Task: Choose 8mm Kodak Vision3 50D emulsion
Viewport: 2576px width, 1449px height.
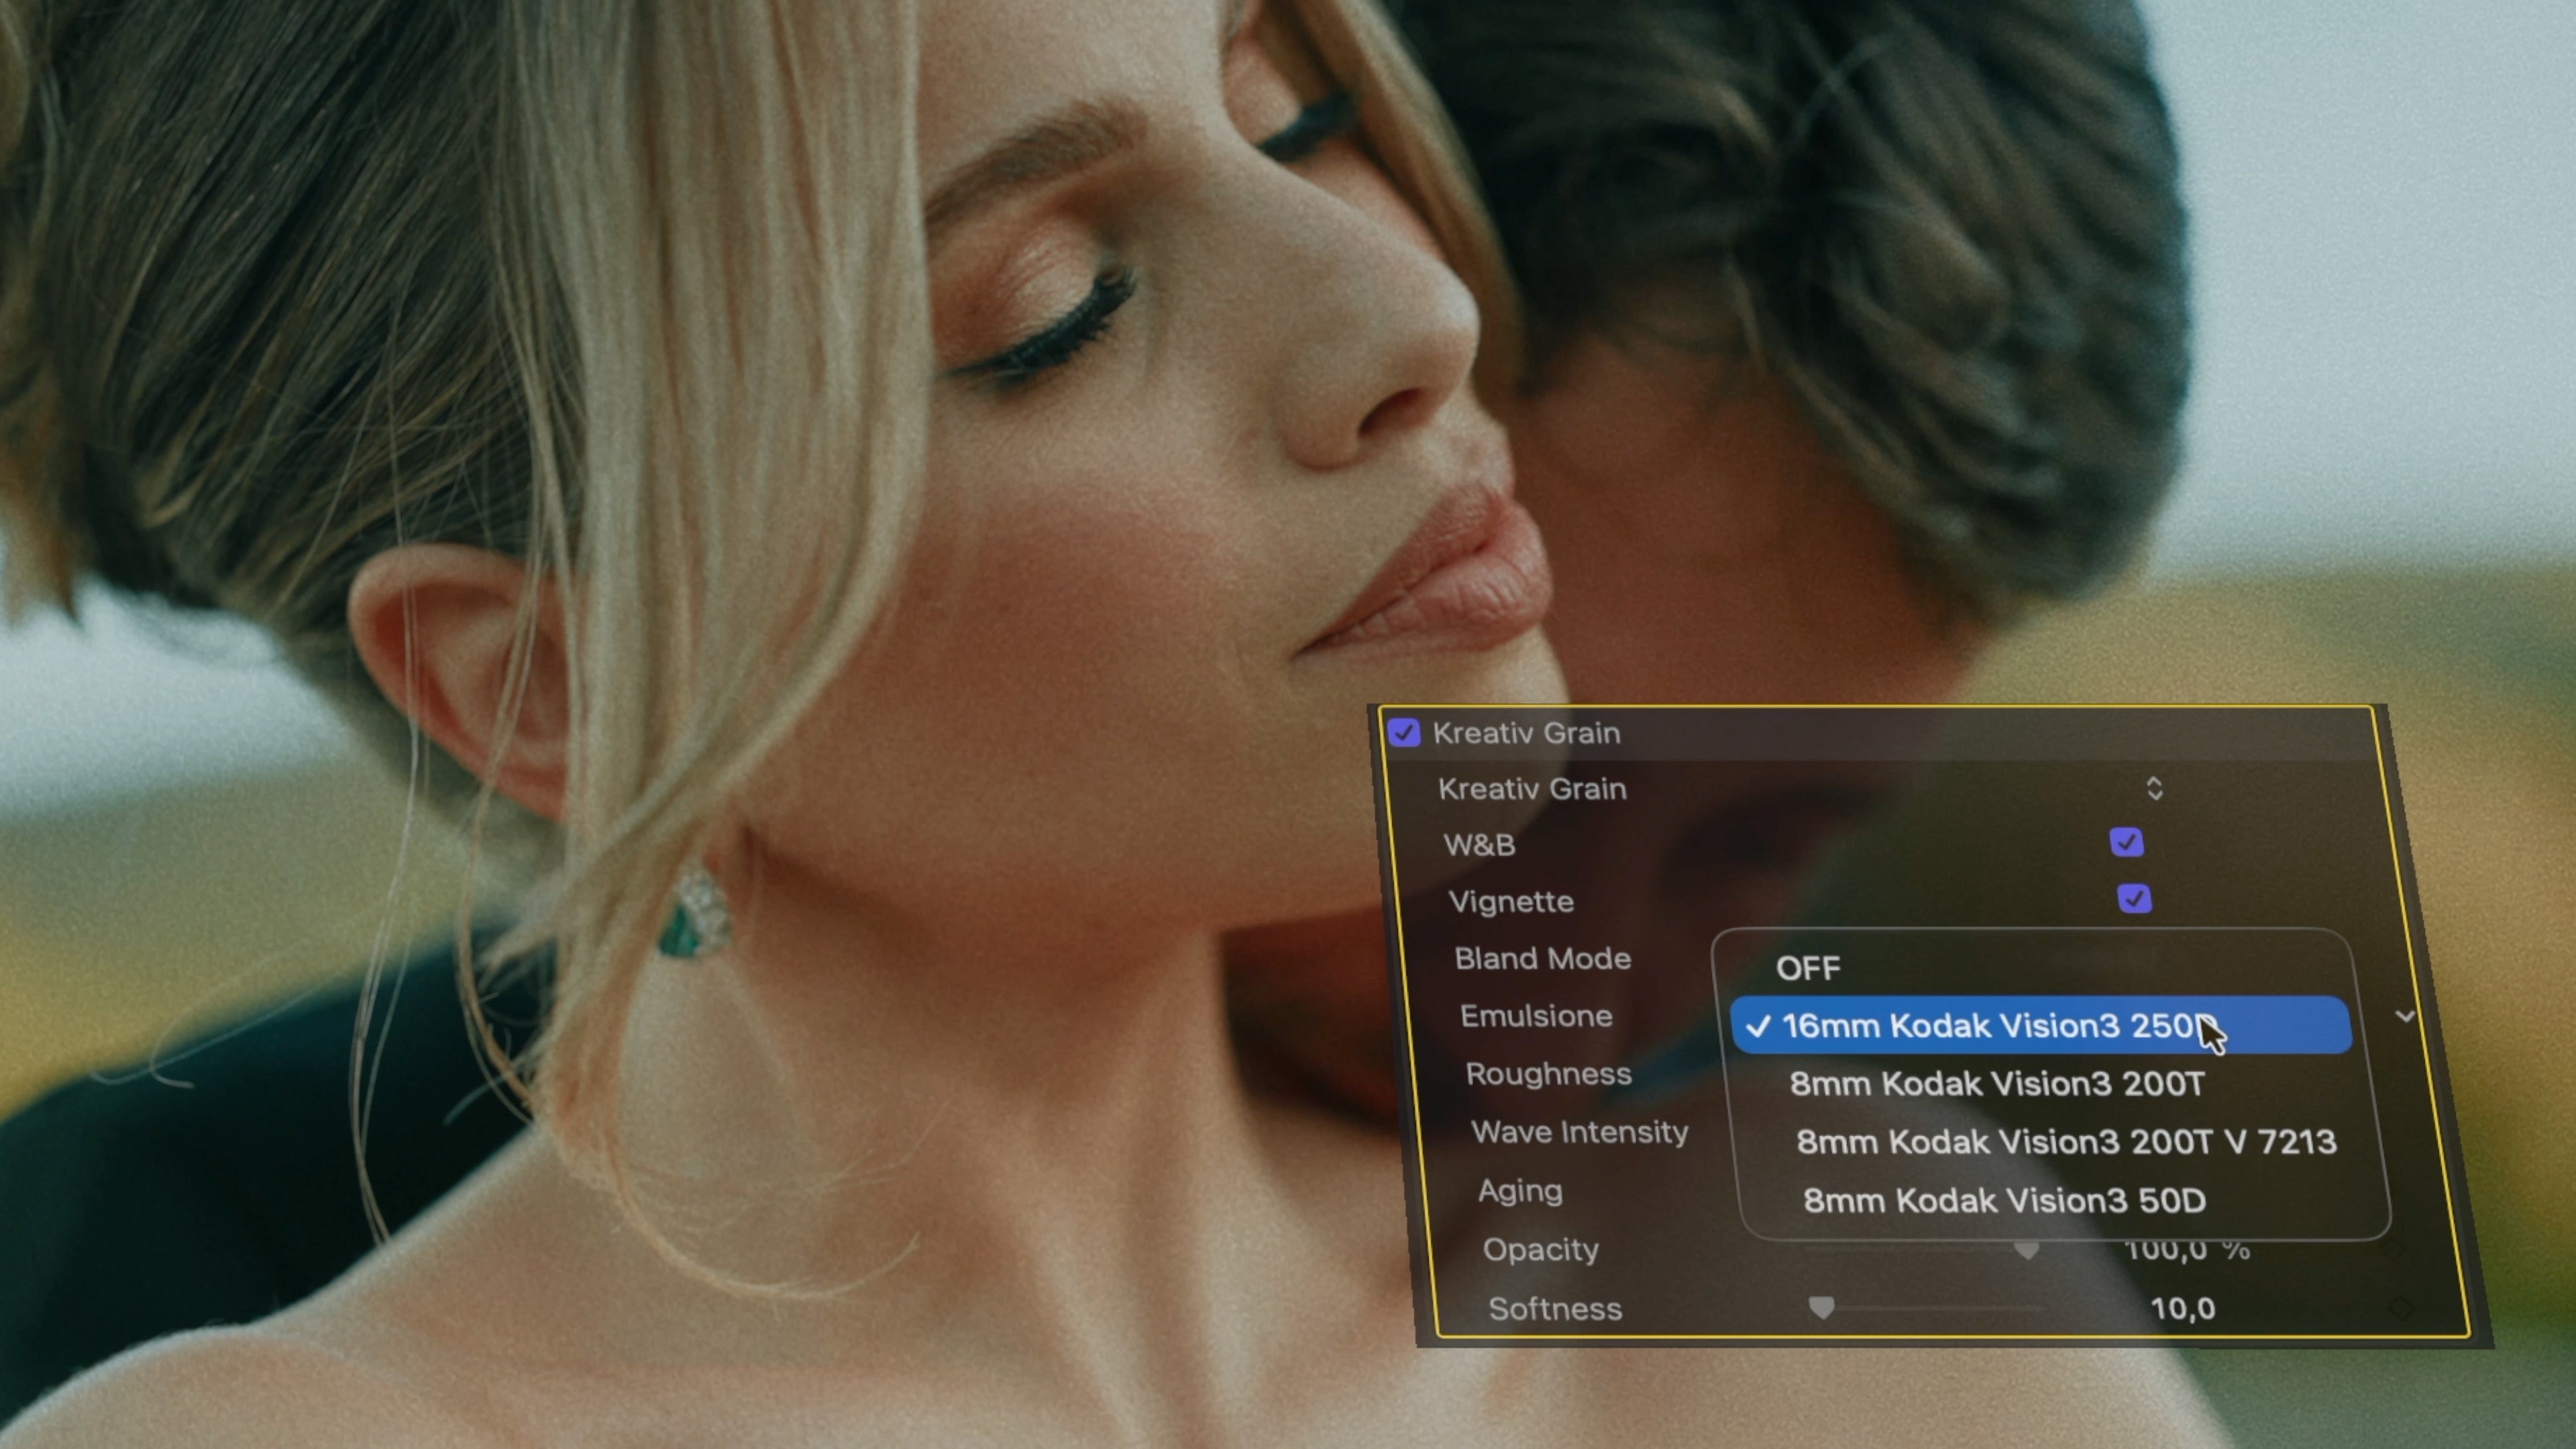Action: coord(2004,1201)
